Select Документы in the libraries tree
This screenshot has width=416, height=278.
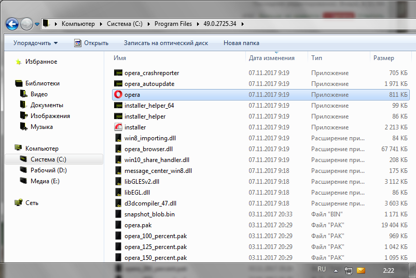pos(47,105)
